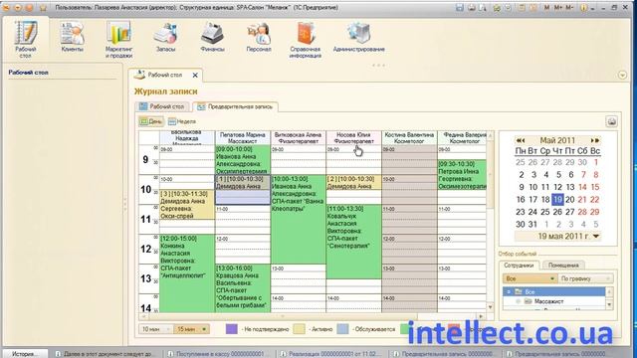Go to next year using double-right arrows
Viewport: 637px width, 358px height.
pyautogui.click(x=595, y=140)
